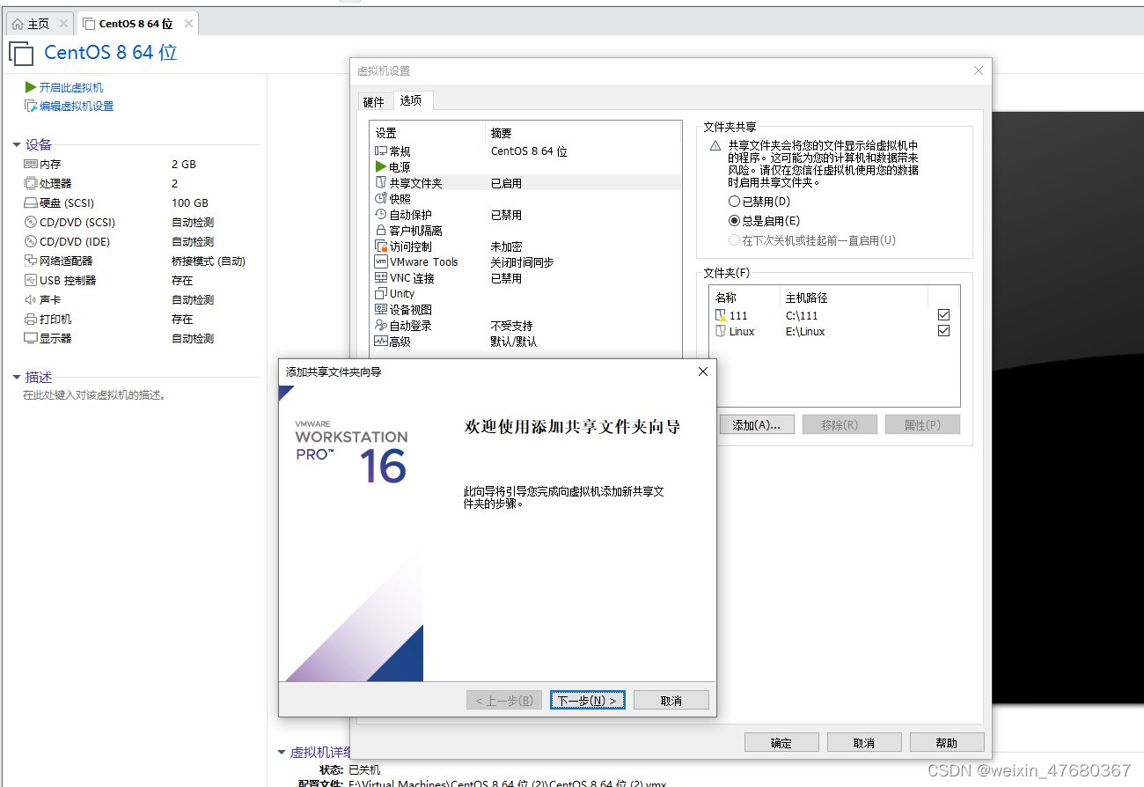Close the 添加共享文件夹向导 dialog
Viewport: 1144px width, 787px height.
click(702, 372)
